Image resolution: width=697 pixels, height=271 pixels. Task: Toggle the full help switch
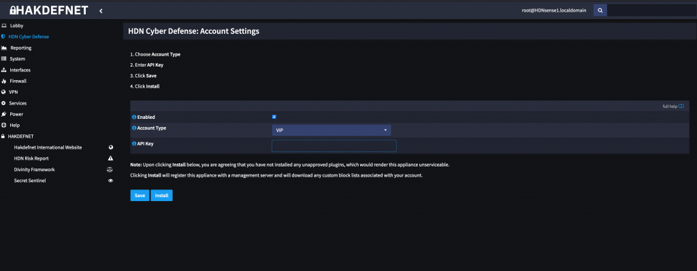tap(681, 107)
